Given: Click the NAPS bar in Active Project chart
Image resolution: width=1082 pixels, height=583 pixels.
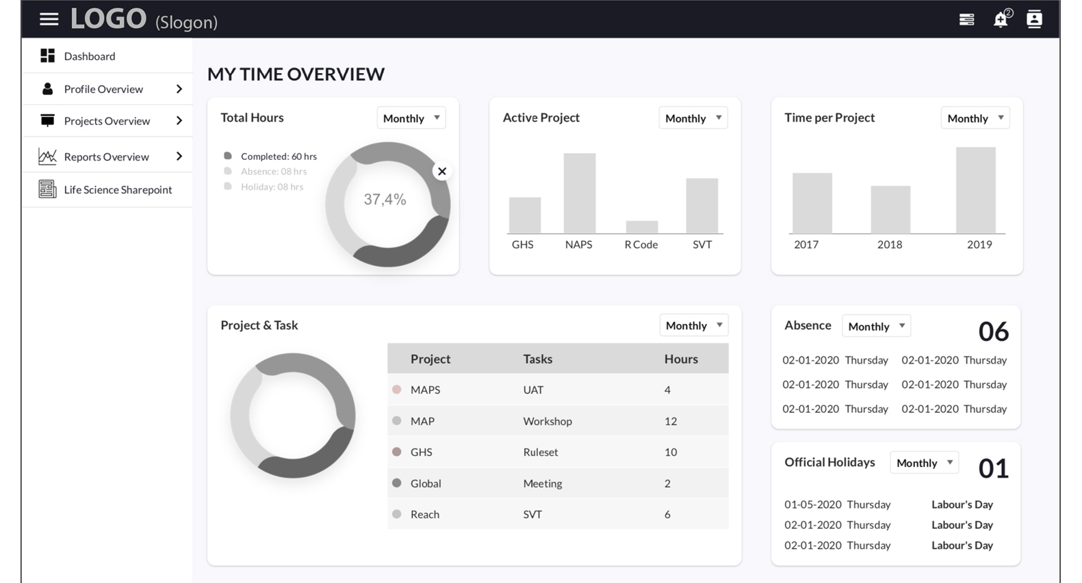Looking at the screenshot, I should coord(579,193).
